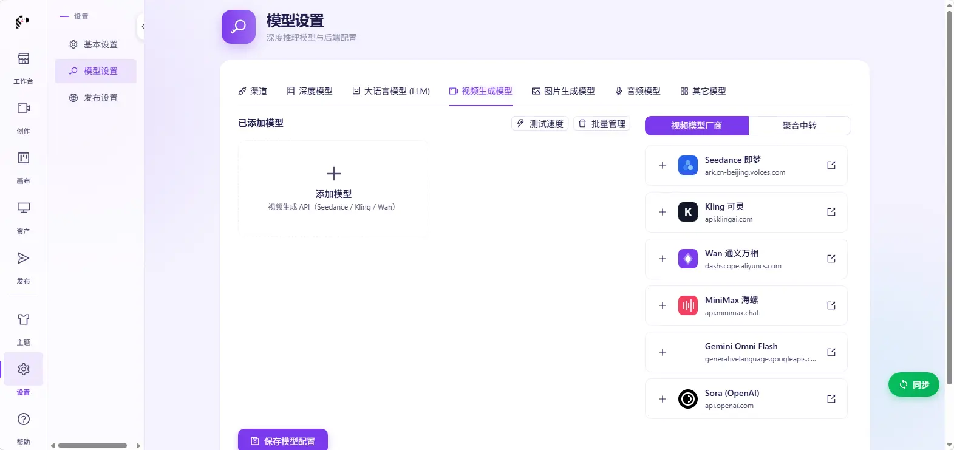Click 批量管理 button
This screenshot has width=954, height=450.
pyautogui.click(x=602, y=124)
